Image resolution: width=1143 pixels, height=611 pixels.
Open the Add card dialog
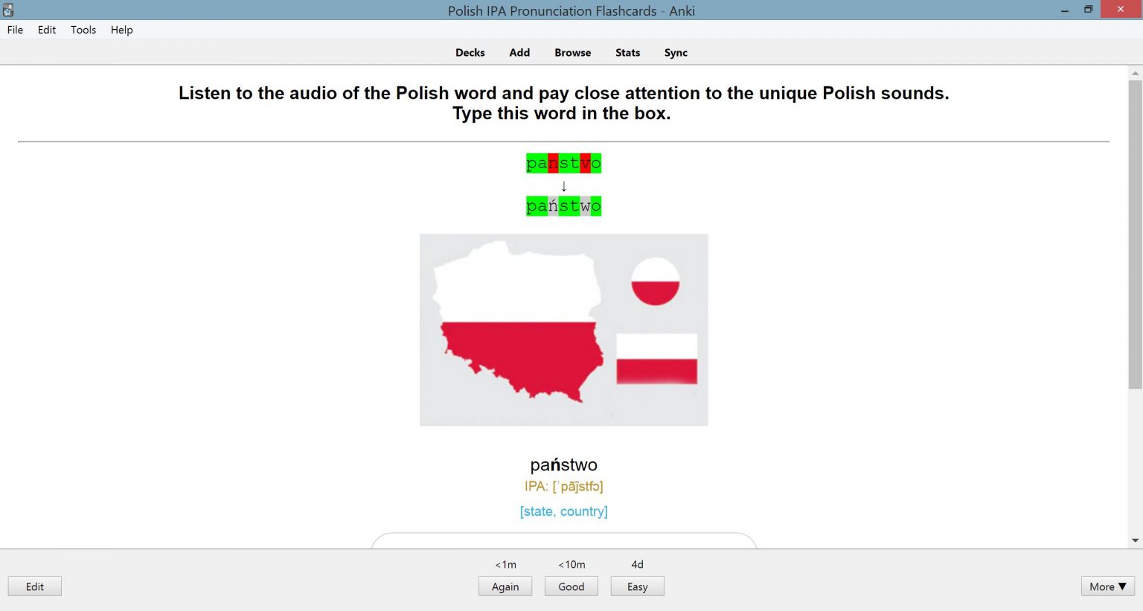[519, 52]
